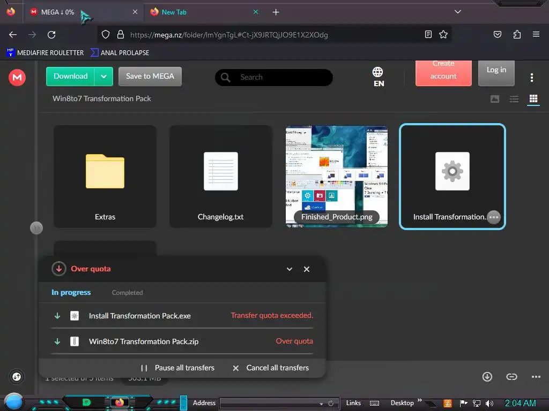Select the New Tab browser tab

pos(204,12)
